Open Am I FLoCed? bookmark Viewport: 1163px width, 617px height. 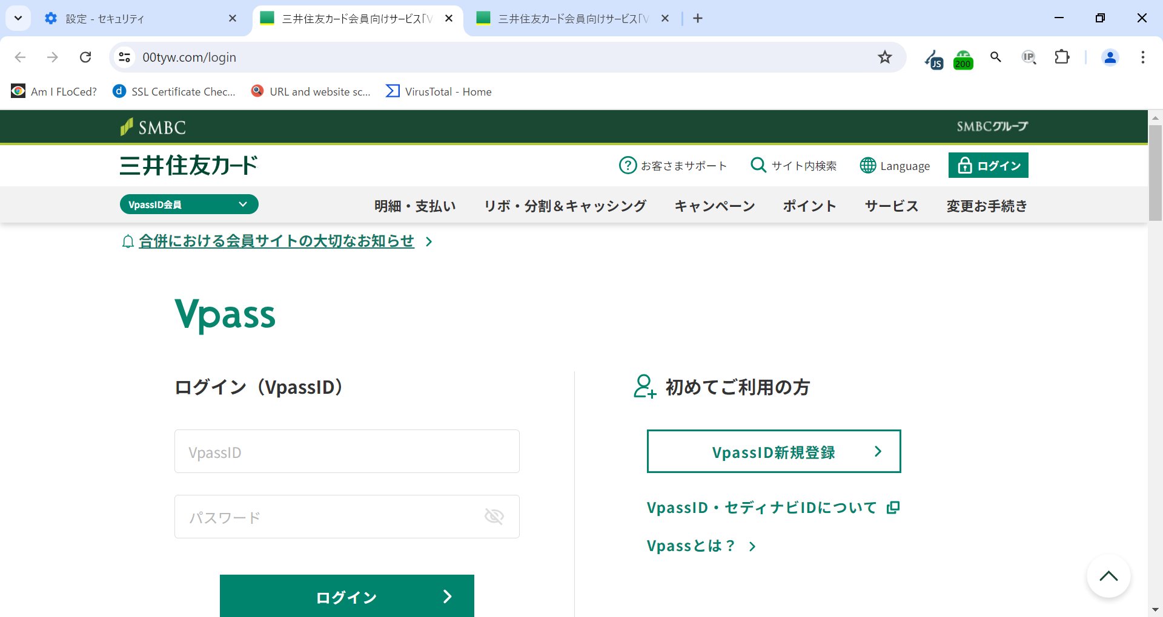[x=54, y=91]
